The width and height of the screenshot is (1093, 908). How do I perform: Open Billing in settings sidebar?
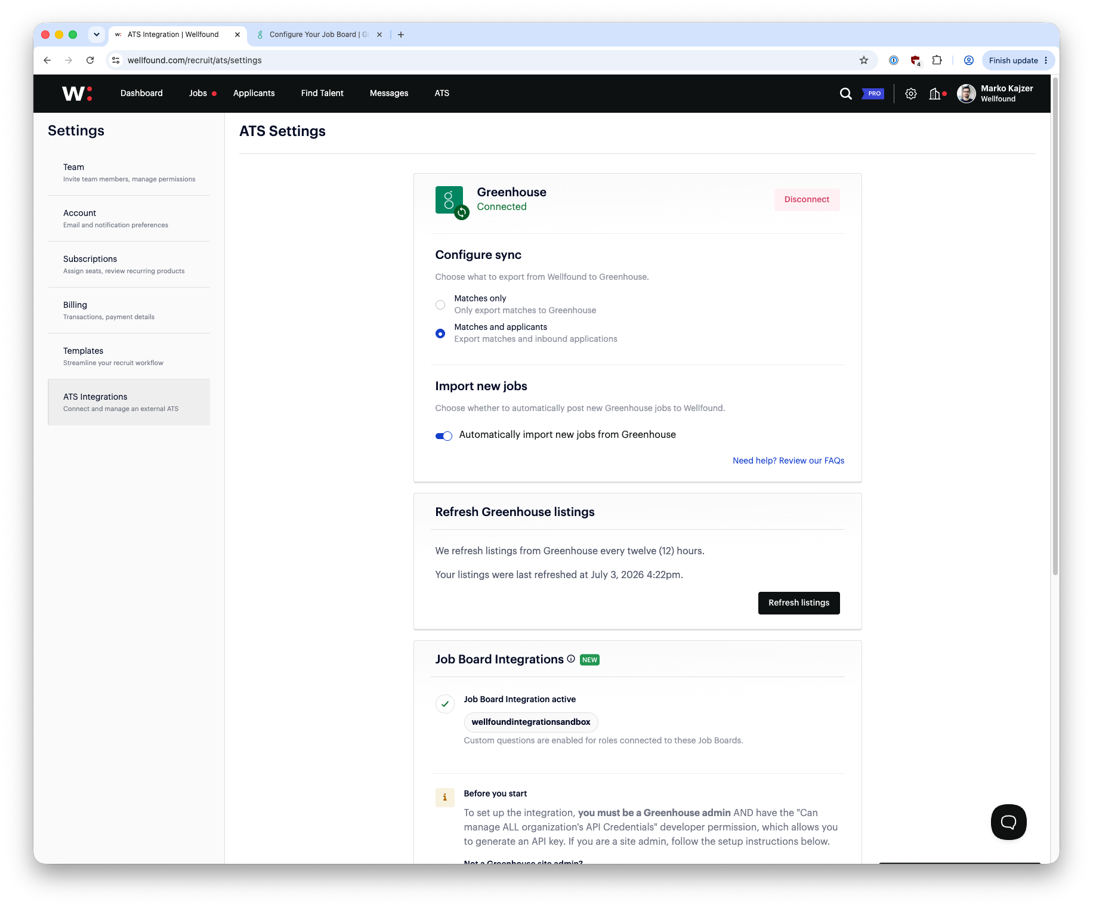point(129,310)
